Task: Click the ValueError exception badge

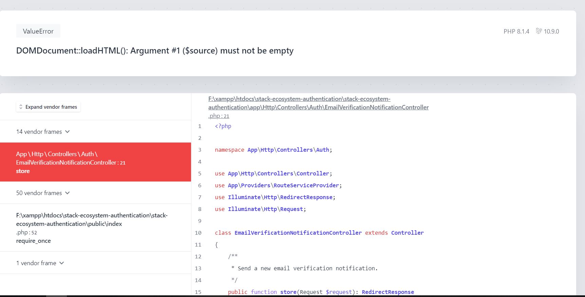Action: point(38,31)
